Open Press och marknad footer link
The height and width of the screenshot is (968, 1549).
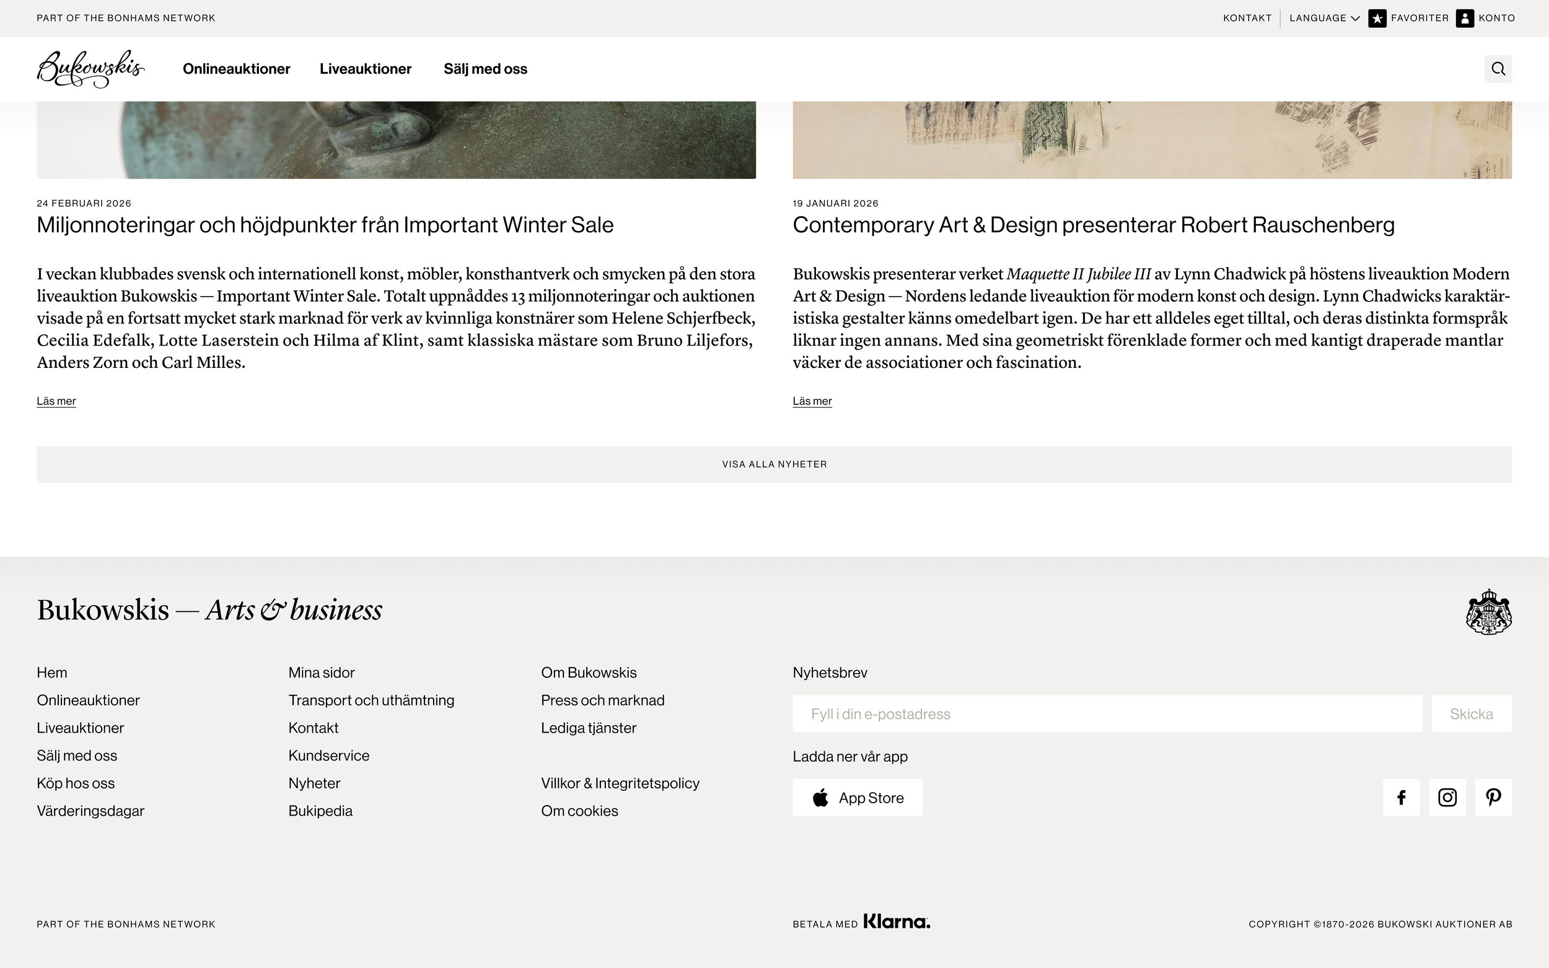603,700
